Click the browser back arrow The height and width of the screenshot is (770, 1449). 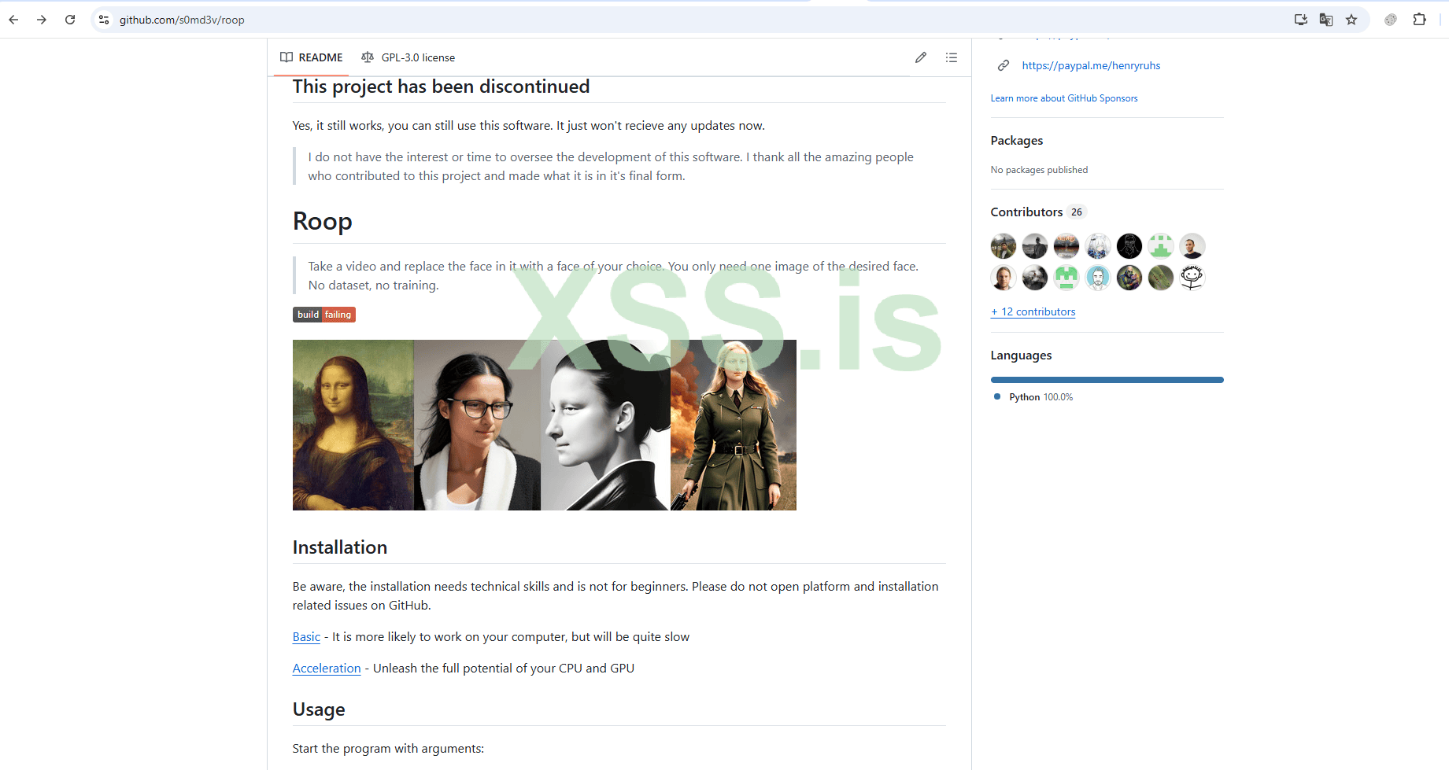tap(13, 20)
